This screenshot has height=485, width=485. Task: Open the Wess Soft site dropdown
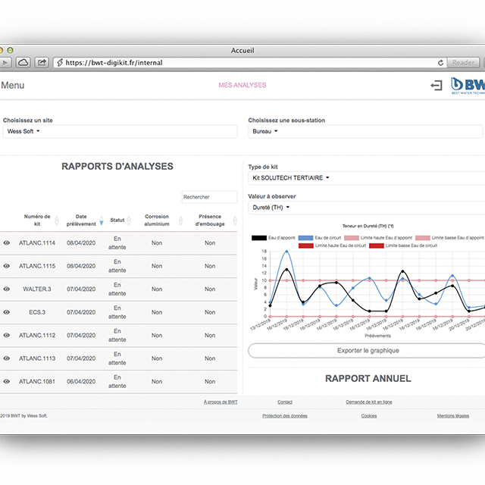22,131
